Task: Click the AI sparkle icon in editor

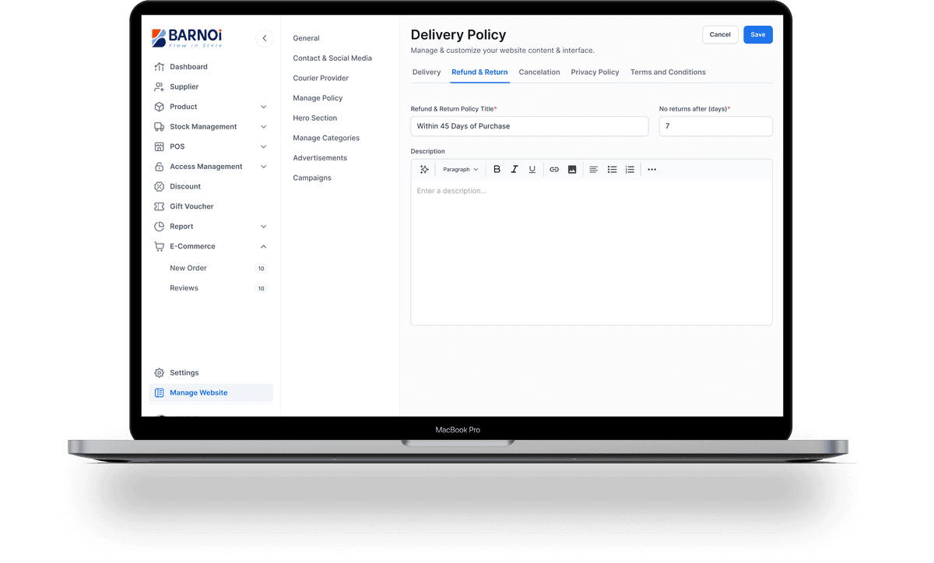Action: click(424, 170)
